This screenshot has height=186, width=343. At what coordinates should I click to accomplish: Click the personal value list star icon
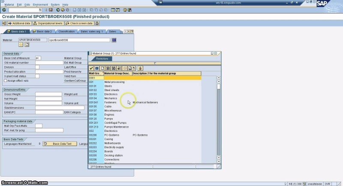tap(140, 68)
